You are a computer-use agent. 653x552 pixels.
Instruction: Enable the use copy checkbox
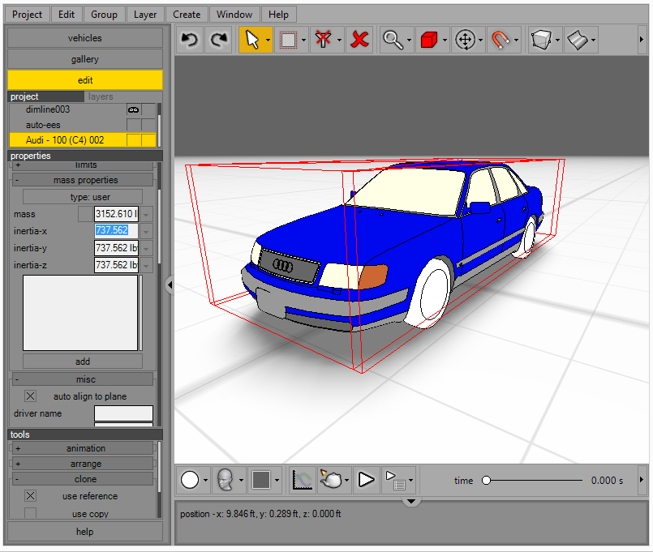pos(30,513)
